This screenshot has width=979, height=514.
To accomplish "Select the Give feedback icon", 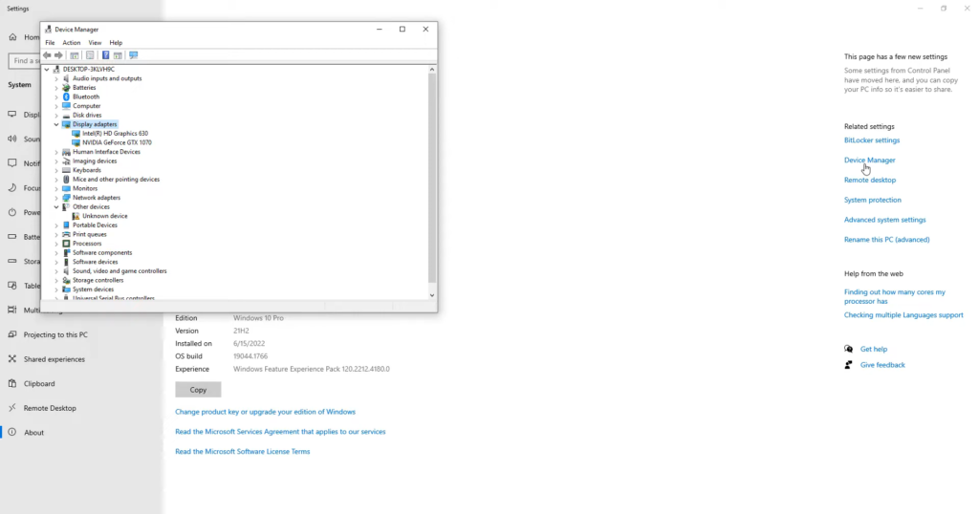I will pyautogui.click(x=849, y=365).
